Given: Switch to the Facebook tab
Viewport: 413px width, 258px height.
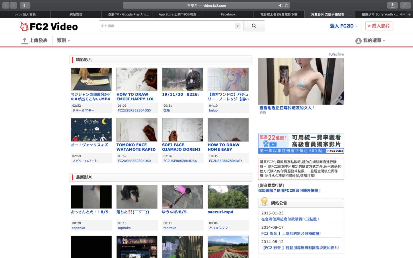Looking at the screenshot, I should coord(228,14).
